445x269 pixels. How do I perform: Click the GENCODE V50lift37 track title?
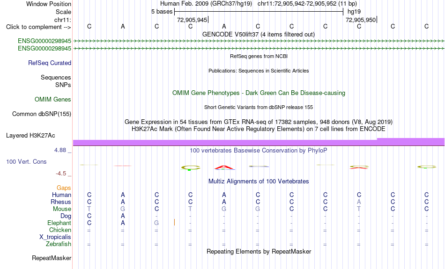pyautogui.click(x=259, y=35)
